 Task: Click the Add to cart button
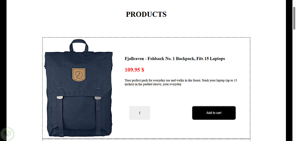(x=214, y=113)
